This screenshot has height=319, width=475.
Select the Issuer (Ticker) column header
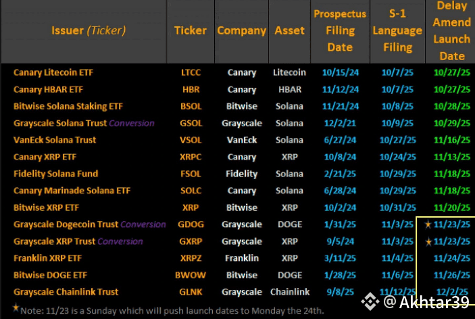89,30
